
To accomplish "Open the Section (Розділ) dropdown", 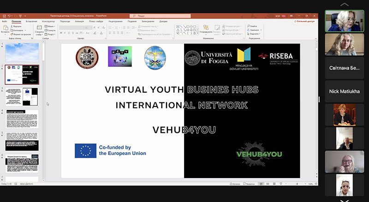I will click(50, 34).
